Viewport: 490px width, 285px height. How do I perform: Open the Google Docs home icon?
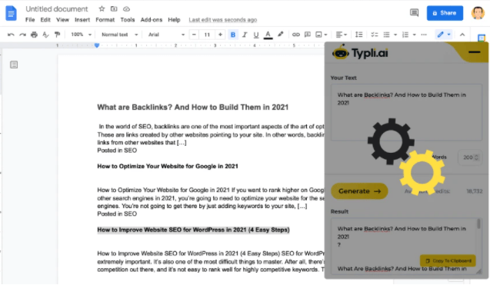click(x=11, y=13)
